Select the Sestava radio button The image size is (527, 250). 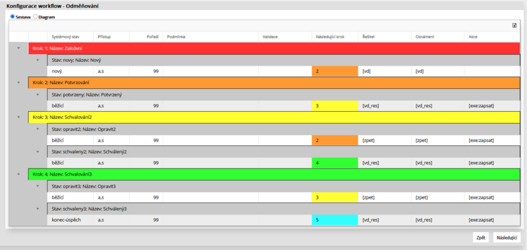(x=13, y=16)
